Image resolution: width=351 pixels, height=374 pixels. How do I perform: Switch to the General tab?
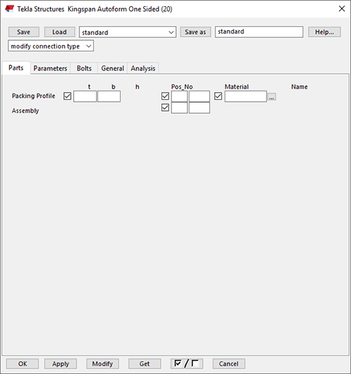coord(112,68)
